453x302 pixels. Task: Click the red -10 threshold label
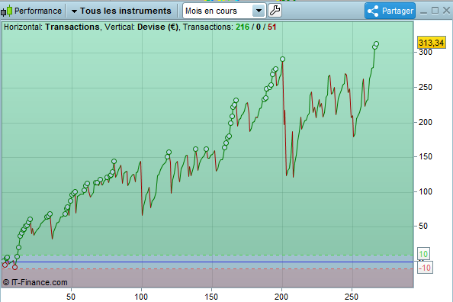pyautogui.click(x=425, y=268)
